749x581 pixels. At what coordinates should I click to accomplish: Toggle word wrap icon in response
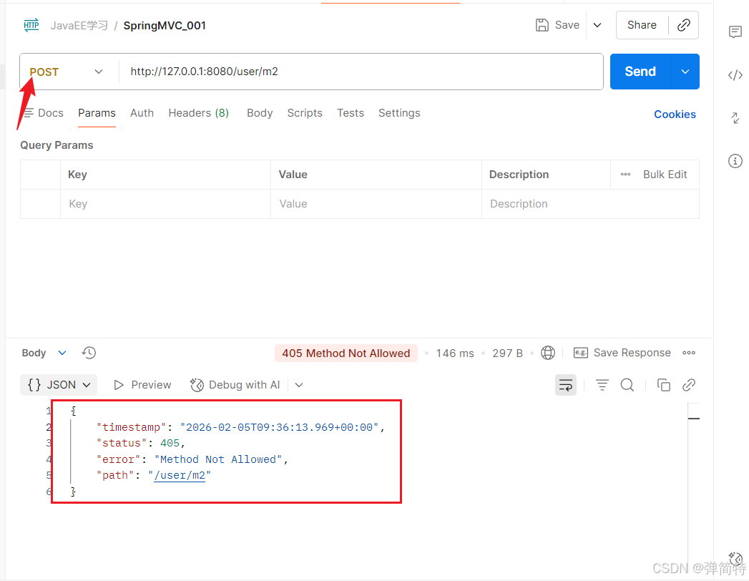click(566, 385)
